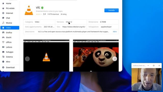
Task: Click the Grafica picture icon
Action: point(3,32)
